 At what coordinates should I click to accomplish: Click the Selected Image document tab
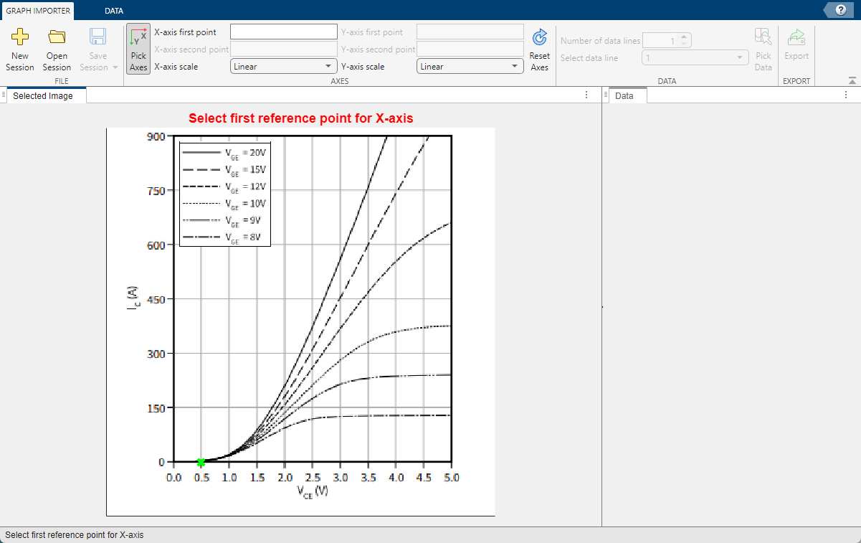tap(43, 95)
